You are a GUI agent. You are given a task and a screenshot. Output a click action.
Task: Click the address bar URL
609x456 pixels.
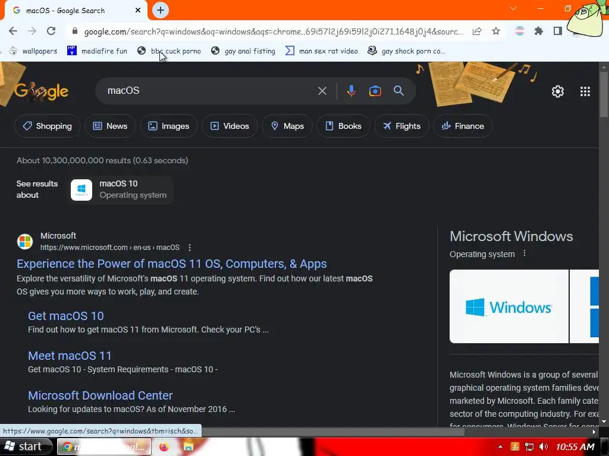274,31
